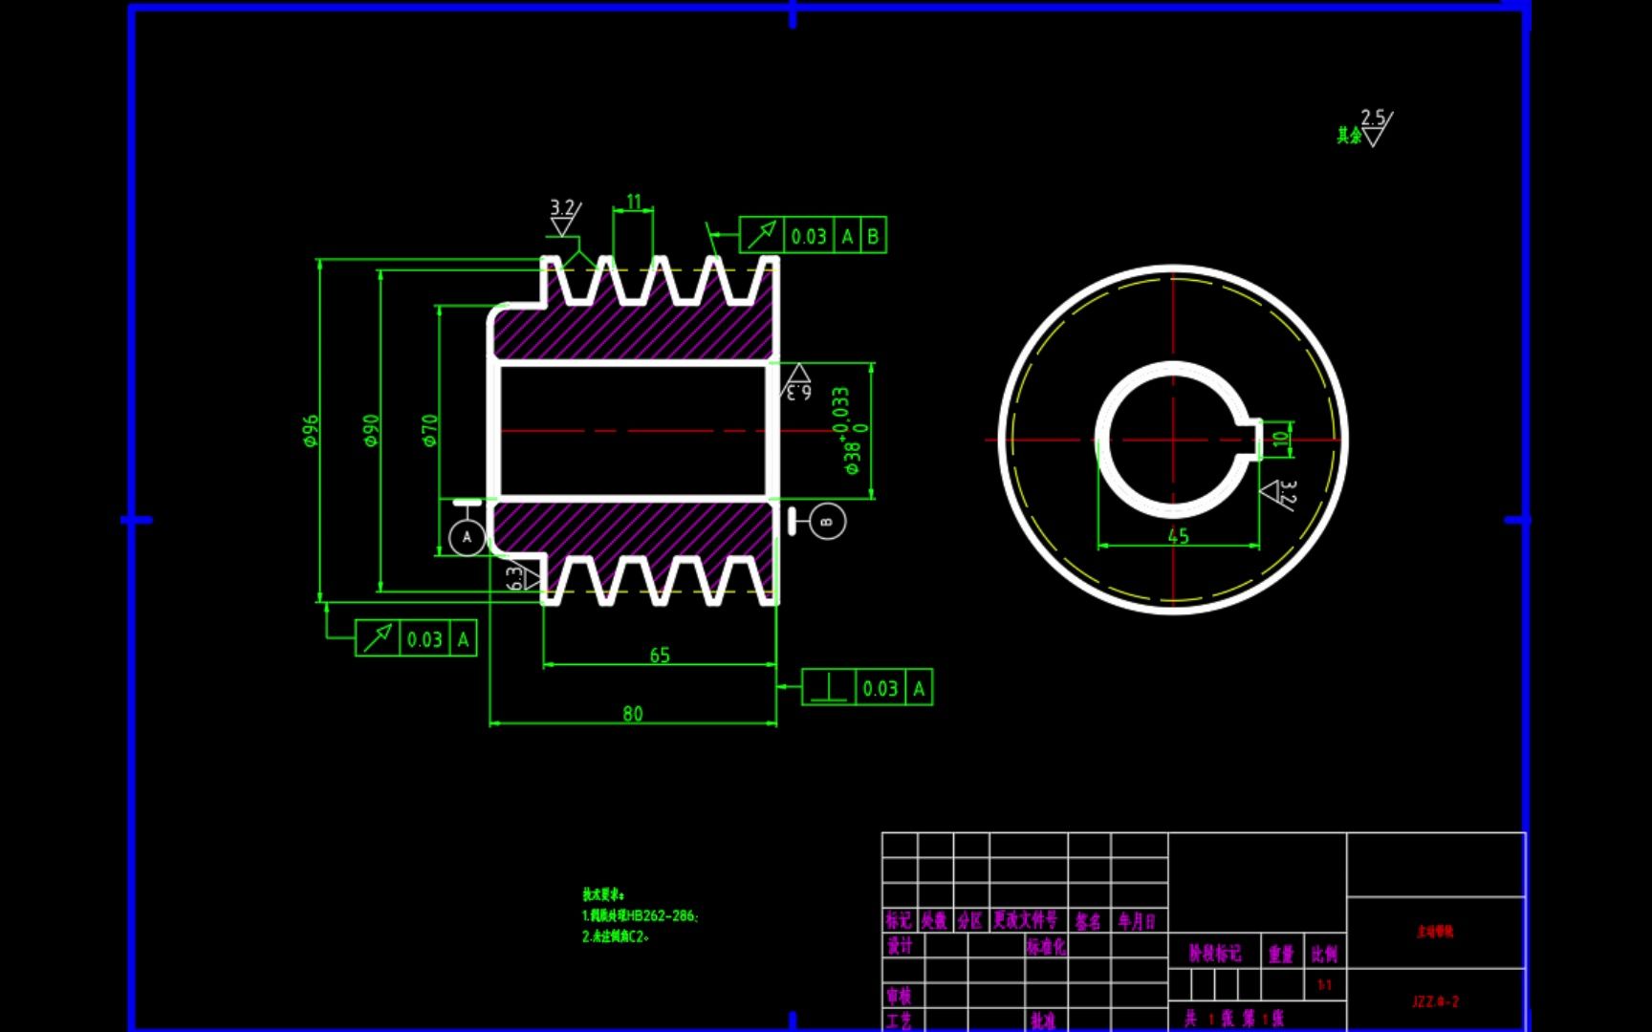Select the Φ90 pitch diameter dimension

[371, 431]
